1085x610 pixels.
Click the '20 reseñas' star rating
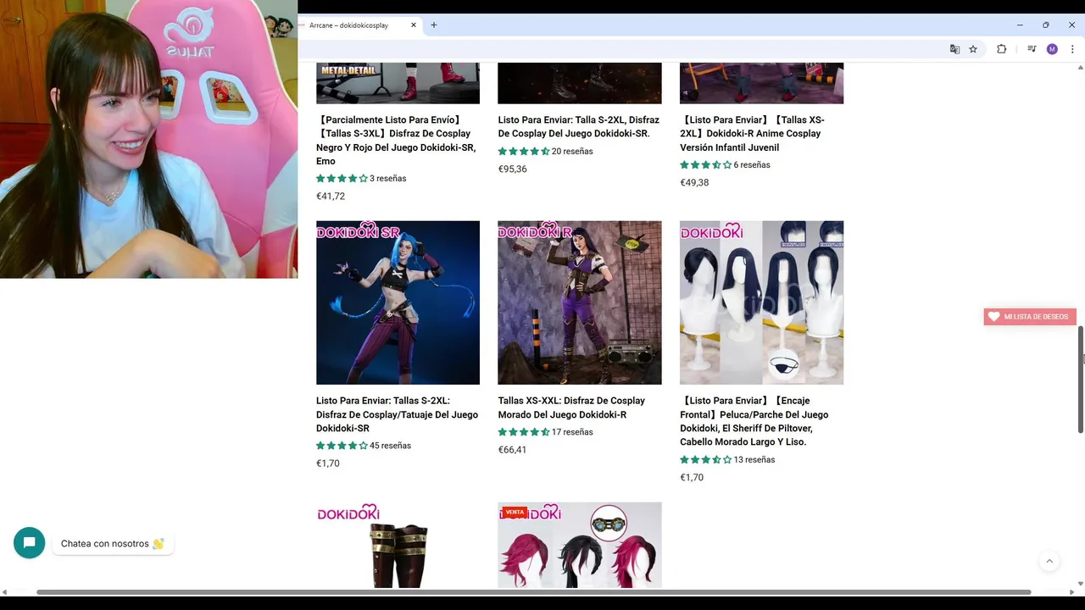coord(545,152)
